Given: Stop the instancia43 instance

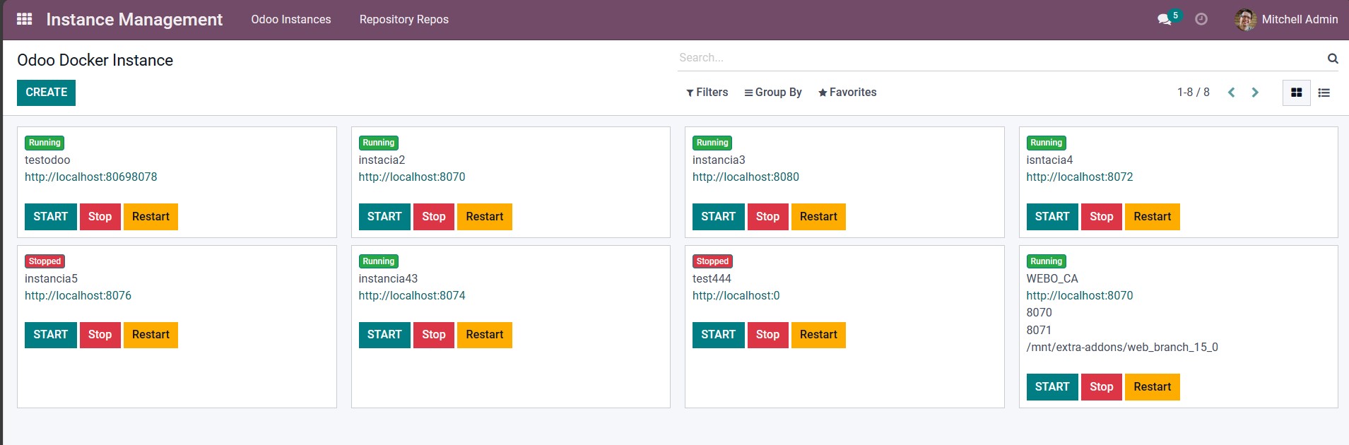Looking at the screenshot, I should pos(434,335).
